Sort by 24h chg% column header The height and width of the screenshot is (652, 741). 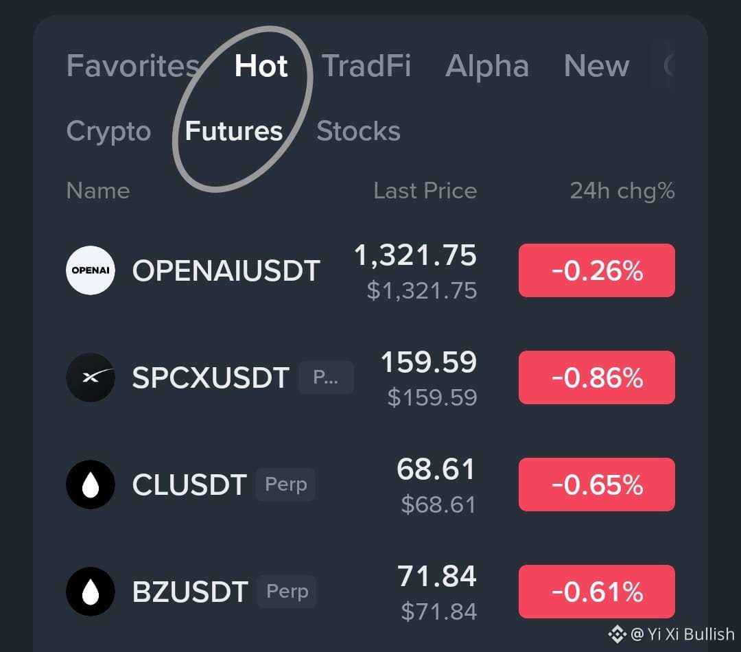point(622,191)
